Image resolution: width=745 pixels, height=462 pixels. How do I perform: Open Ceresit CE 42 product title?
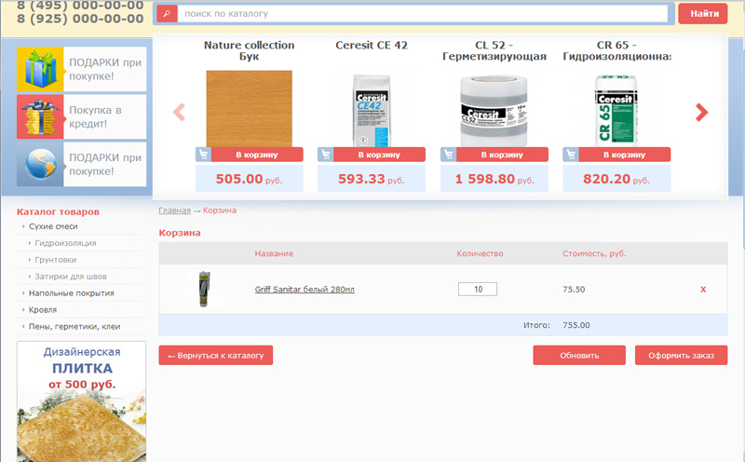(x=372, y=45)
